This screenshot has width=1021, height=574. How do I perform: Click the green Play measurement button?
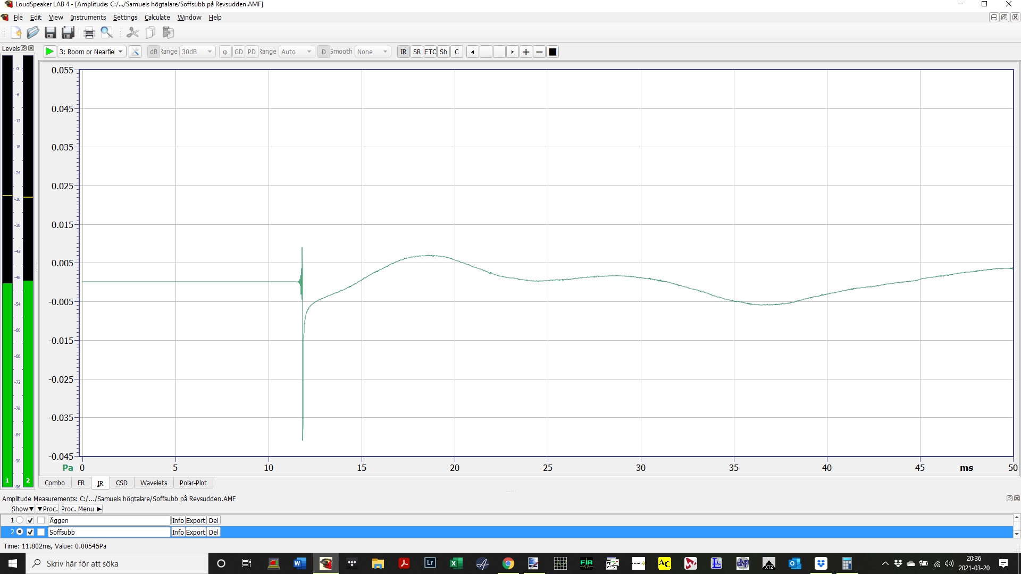pyautogui.click(x=49, y=52)
